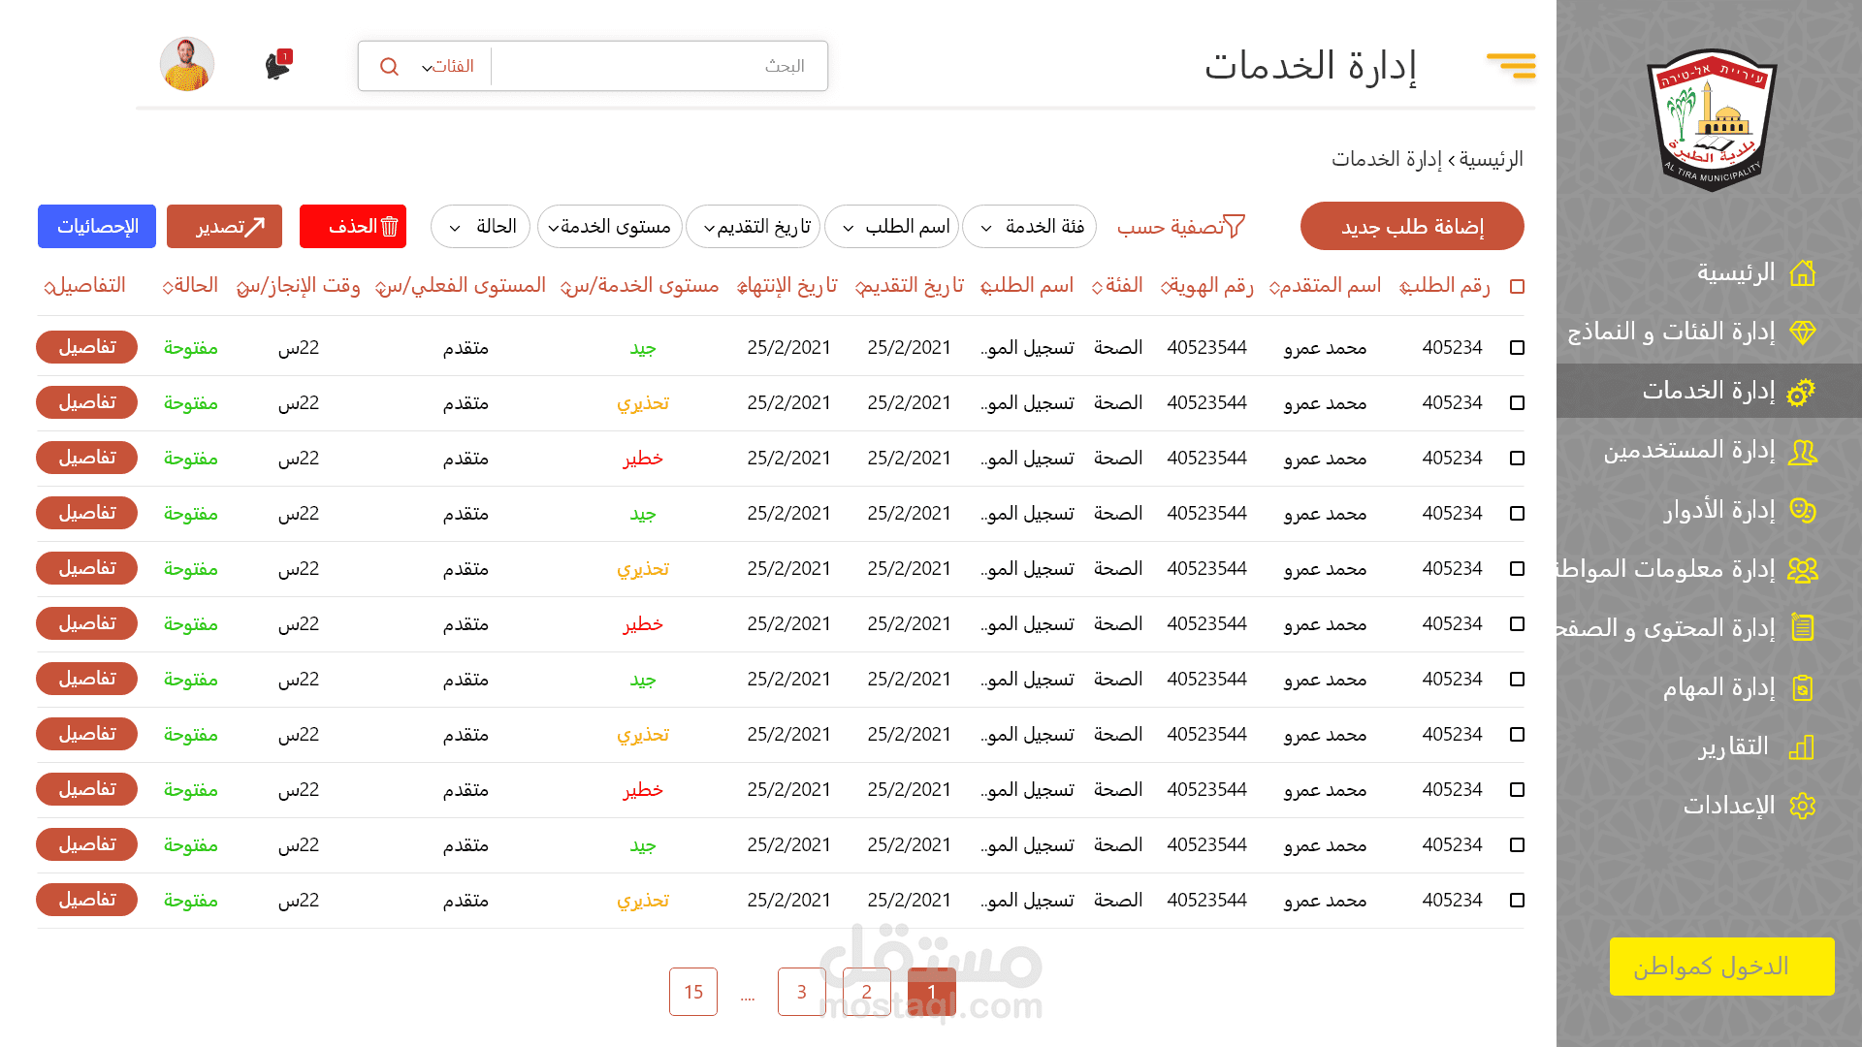
Task: Toggle the select-all checkbox in table header
Action: (x=1517, y=287)
